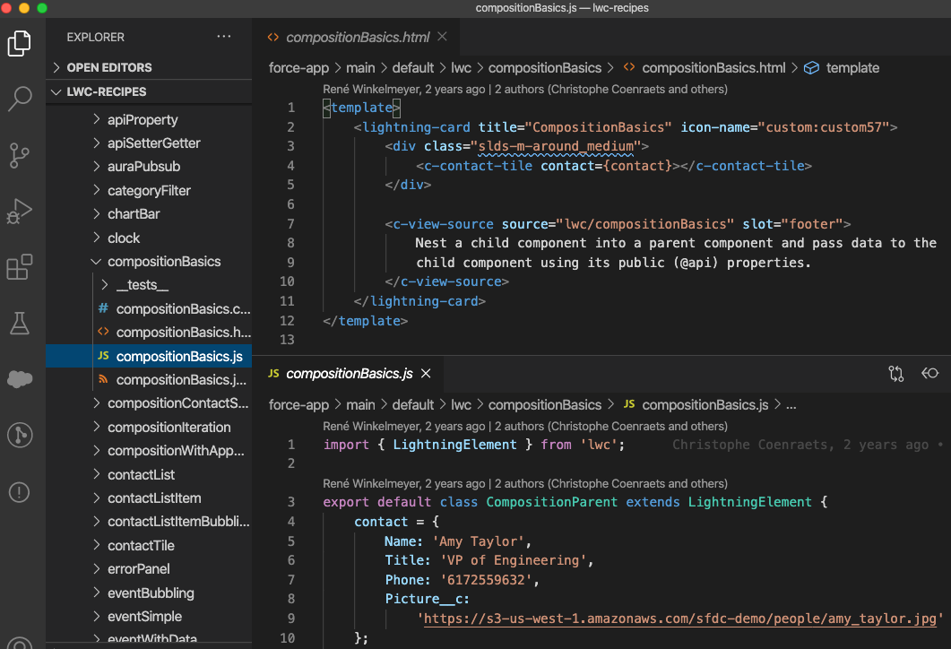This screenshot has width=951, height=649.
Task: Open the Test beaker view
Action: tap(20, 324)
